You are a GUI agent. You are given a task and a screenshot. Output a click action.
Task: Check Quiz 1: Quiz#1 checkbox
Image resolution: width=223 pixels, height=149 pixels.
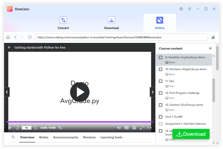pyautogui.click(x=161, y=117)
